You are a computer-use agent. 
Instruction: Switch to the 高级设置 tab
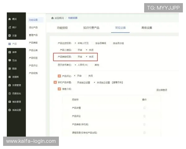tap(147, 28)
